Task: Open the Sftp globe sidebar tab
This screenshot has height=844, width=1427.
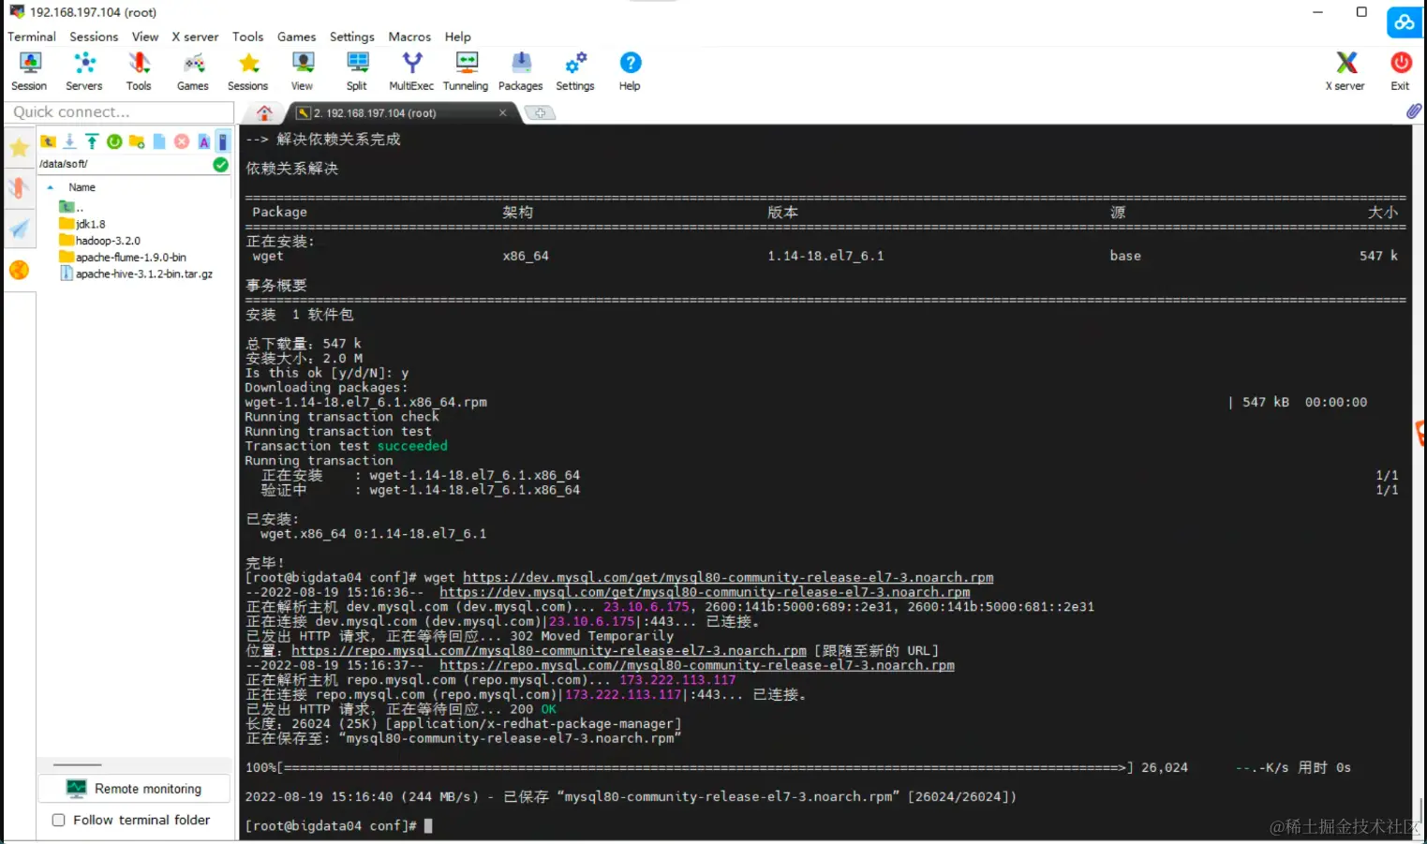Action: pyautogui.click(x=19, y=270)
